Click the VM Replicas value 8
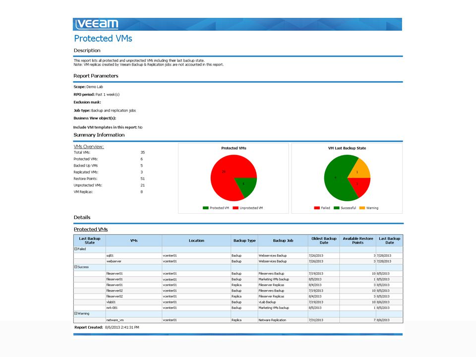Screen dimensions: 476x357 pos(141,192)
